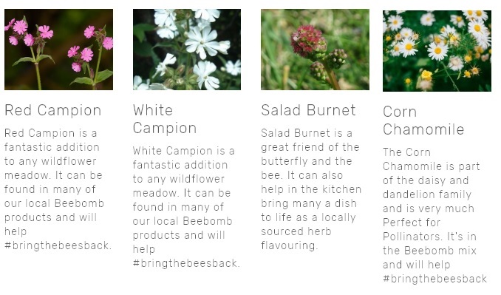Click 'butterfly and the bee' text in Salad Burnet
This screenshot has width=501, height=295.
point(307,168)
